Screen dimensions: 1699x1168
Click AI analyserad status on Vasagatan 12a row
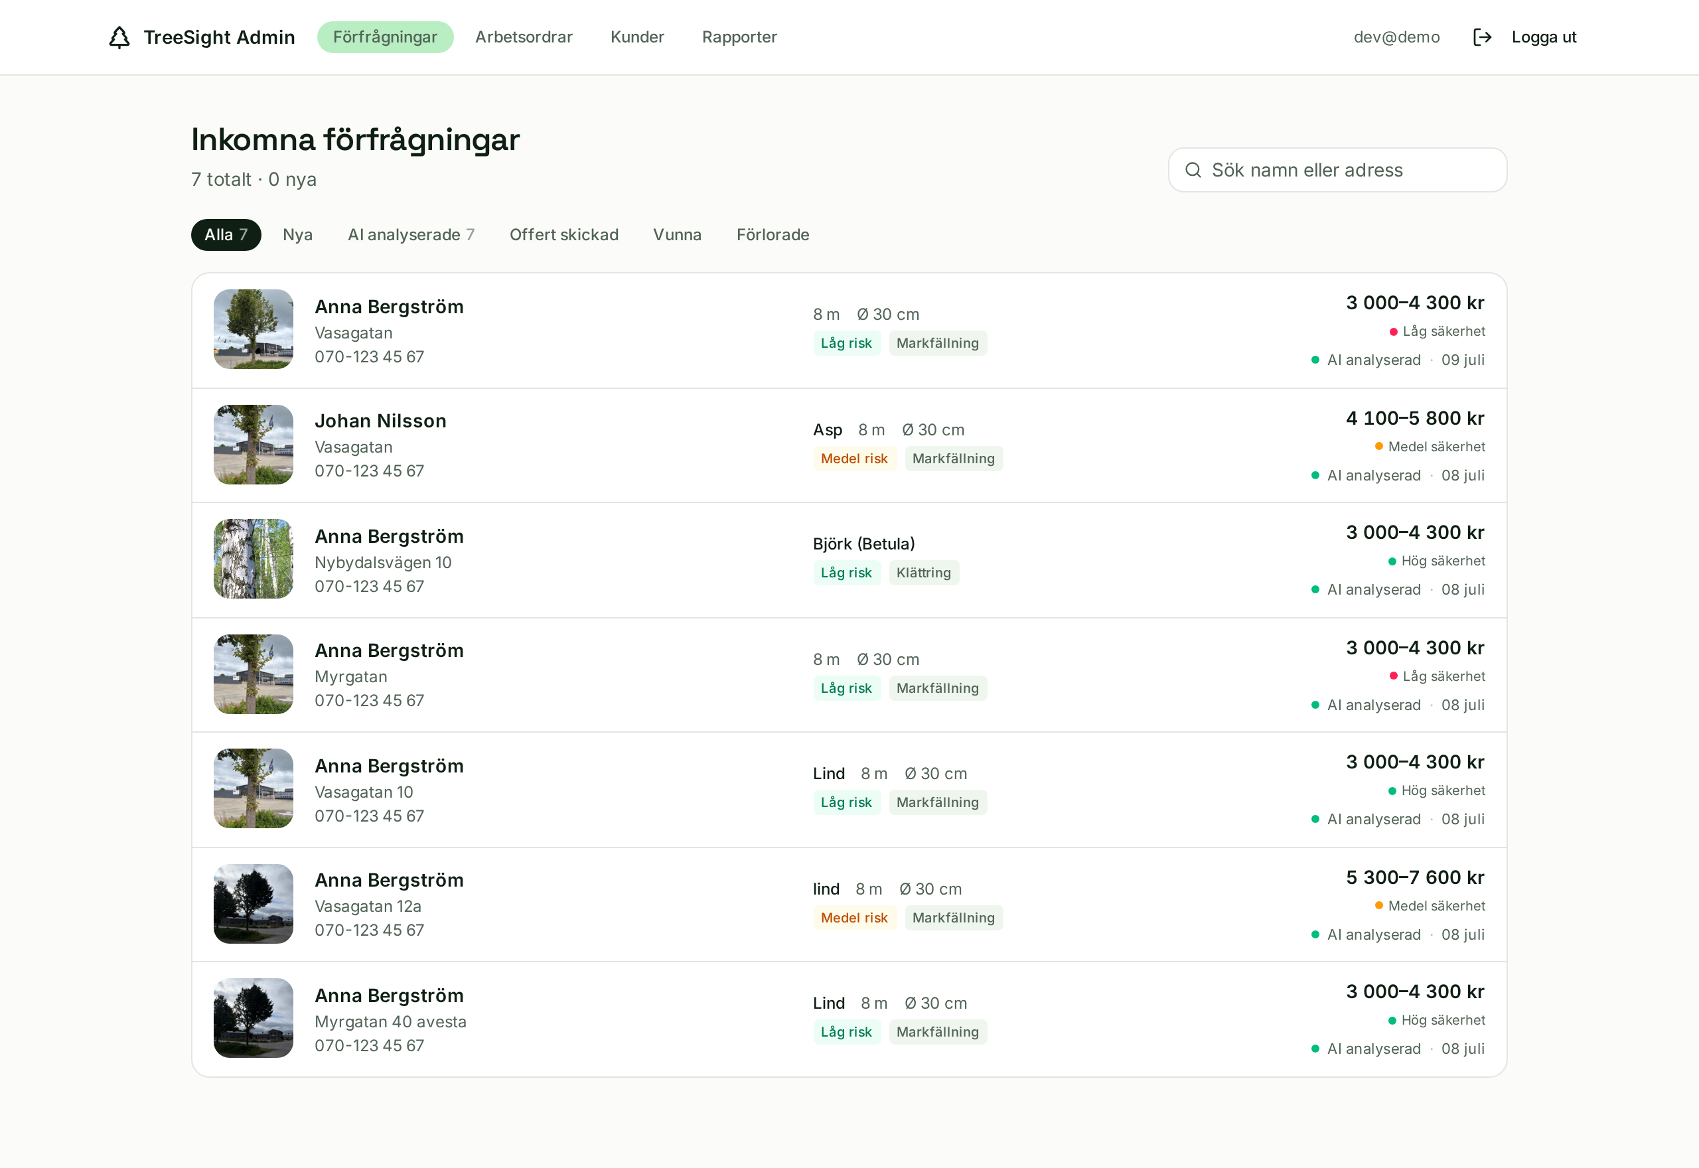coord(1365,935)
